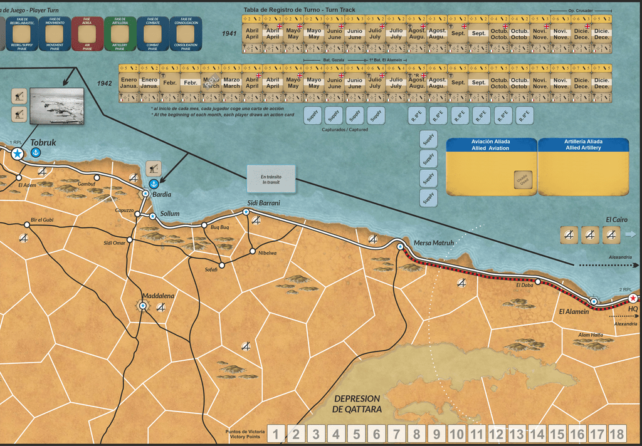Click leftmost Supply marker in Captured row

click(x=312, y=116)
